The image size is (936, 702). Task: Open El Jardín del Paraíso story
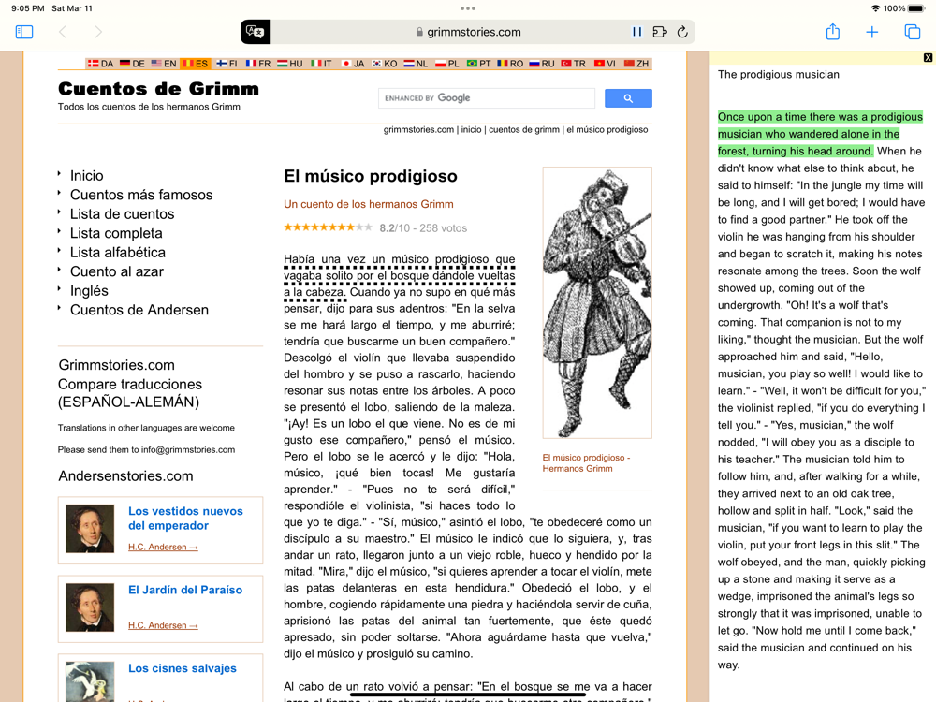pos(185,590)
